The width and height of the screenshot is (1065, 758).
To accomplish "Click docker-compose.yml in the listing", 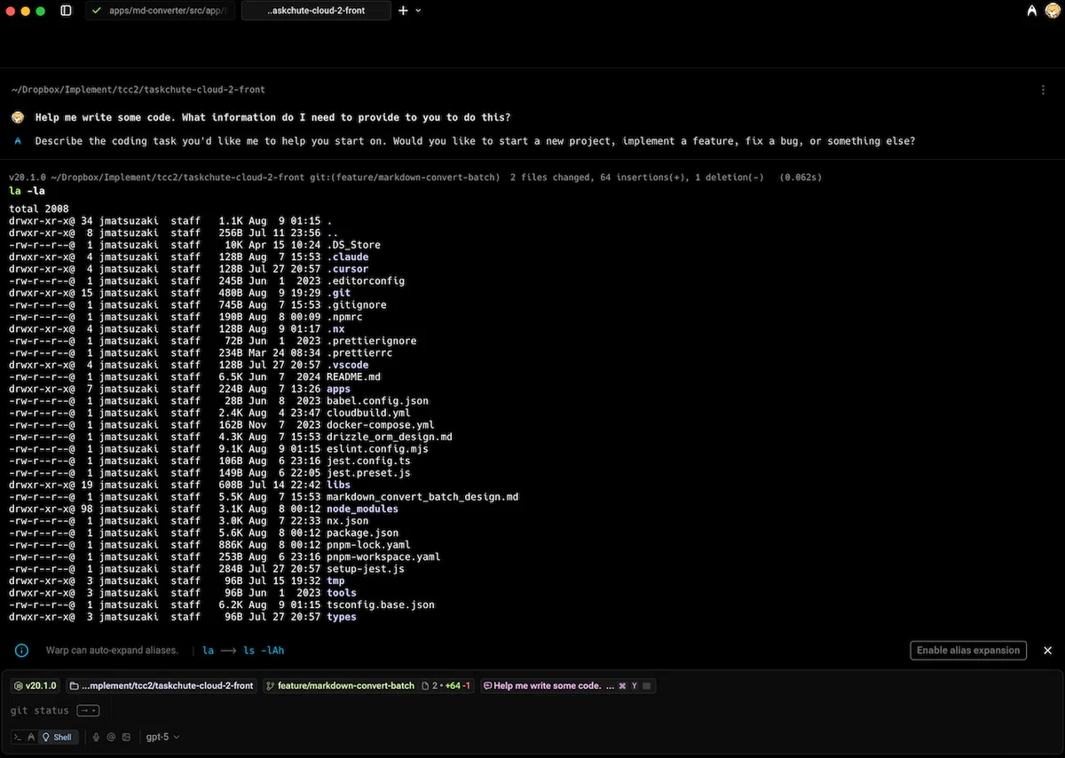I will 380,425.
